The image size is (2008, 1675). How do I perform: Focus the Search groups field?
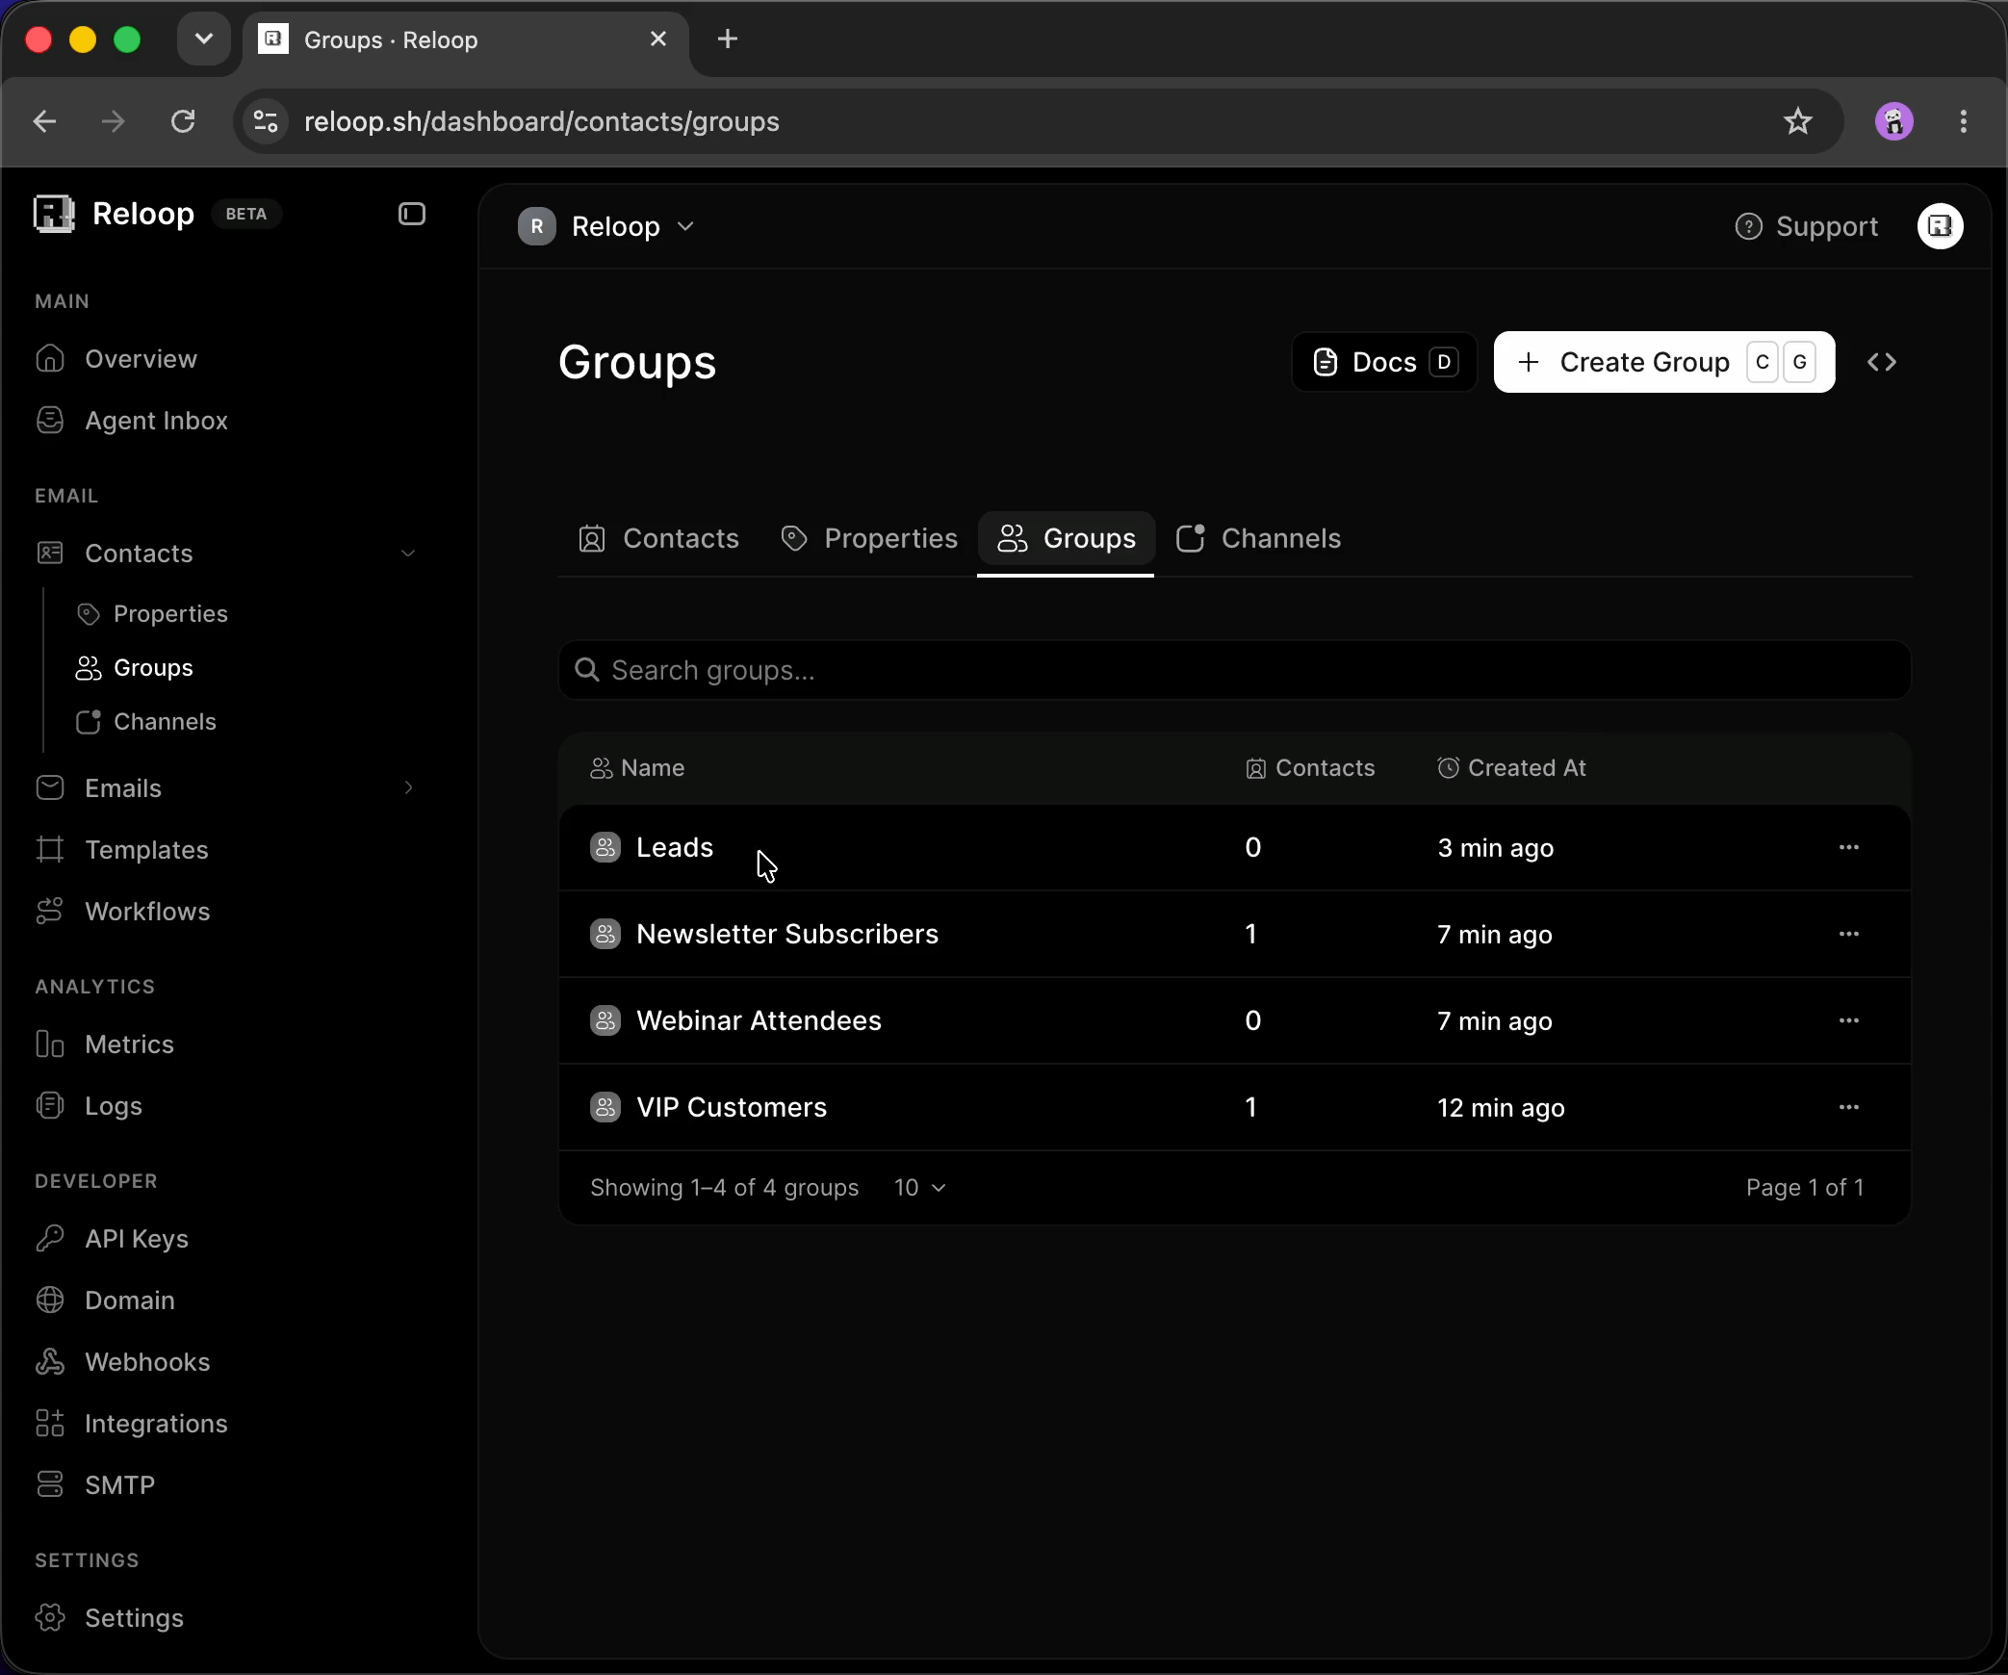tap(1235, 670)
